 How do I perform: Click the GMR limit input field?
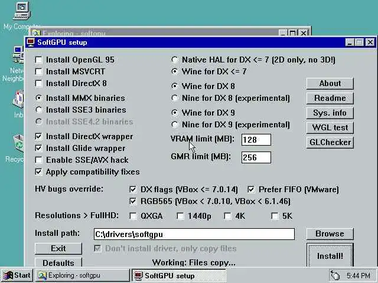256,157
